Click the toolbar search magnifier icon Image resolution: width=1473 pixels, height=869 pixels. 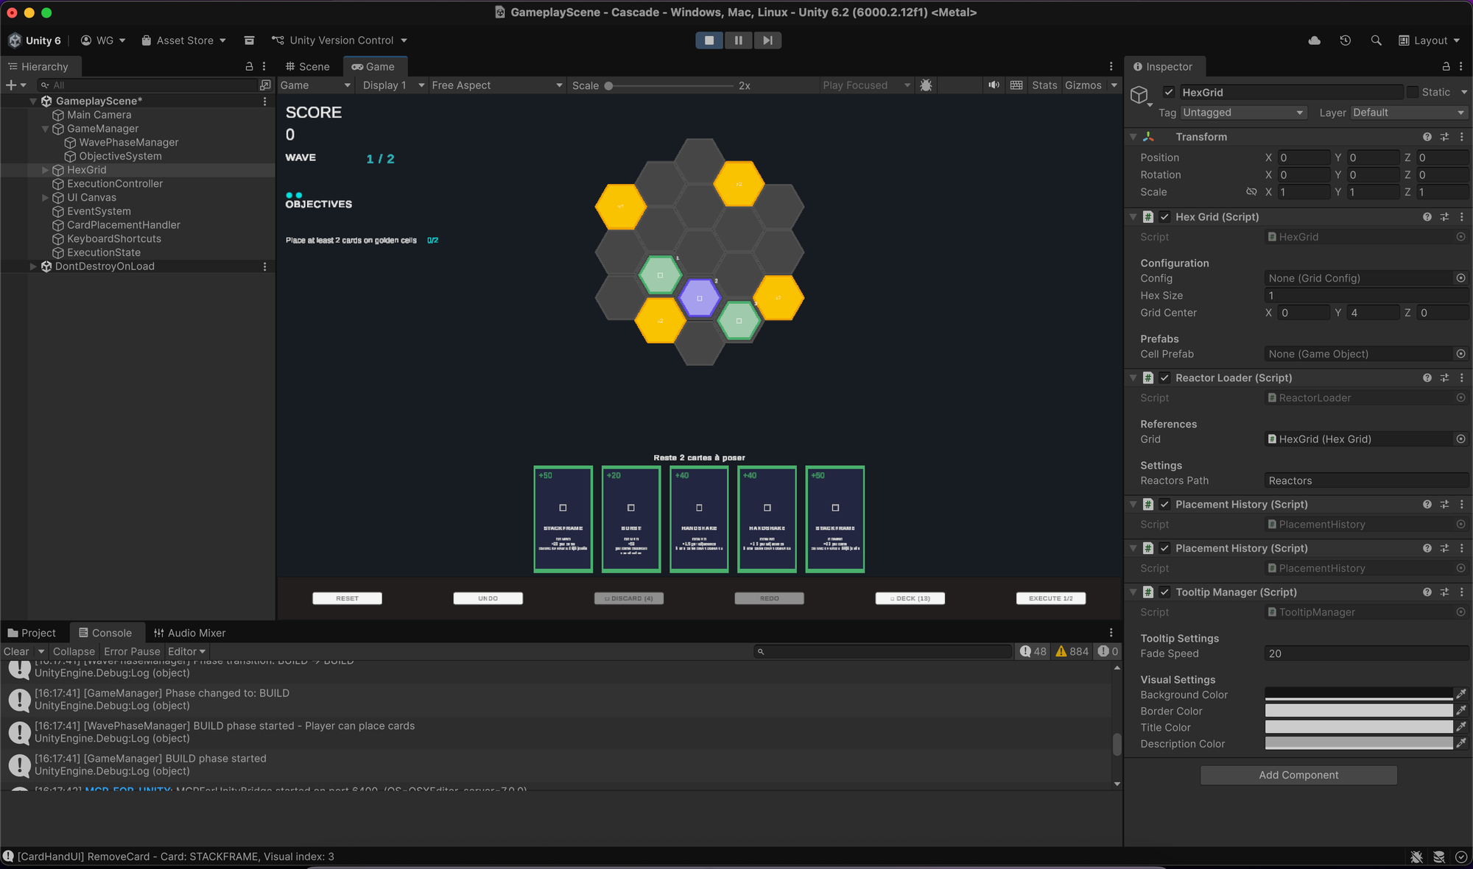tap(1376, 40)
